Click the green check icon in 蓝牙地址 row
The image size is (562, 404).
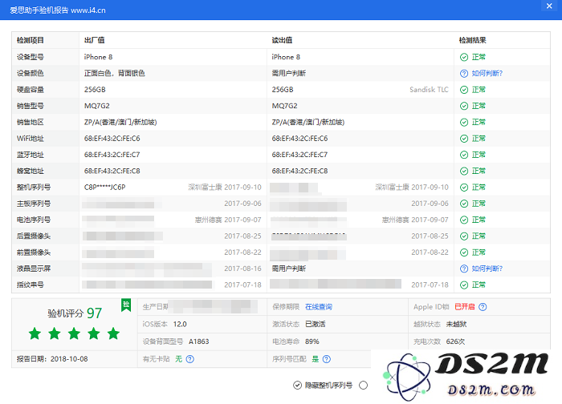point(464,155)
